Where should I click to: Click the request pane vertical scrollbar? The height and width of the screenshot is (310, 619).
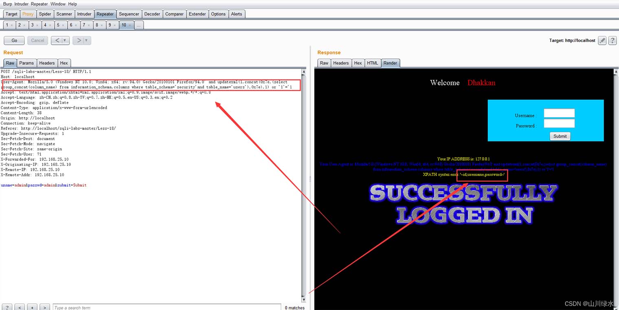(x=303, y=185)
